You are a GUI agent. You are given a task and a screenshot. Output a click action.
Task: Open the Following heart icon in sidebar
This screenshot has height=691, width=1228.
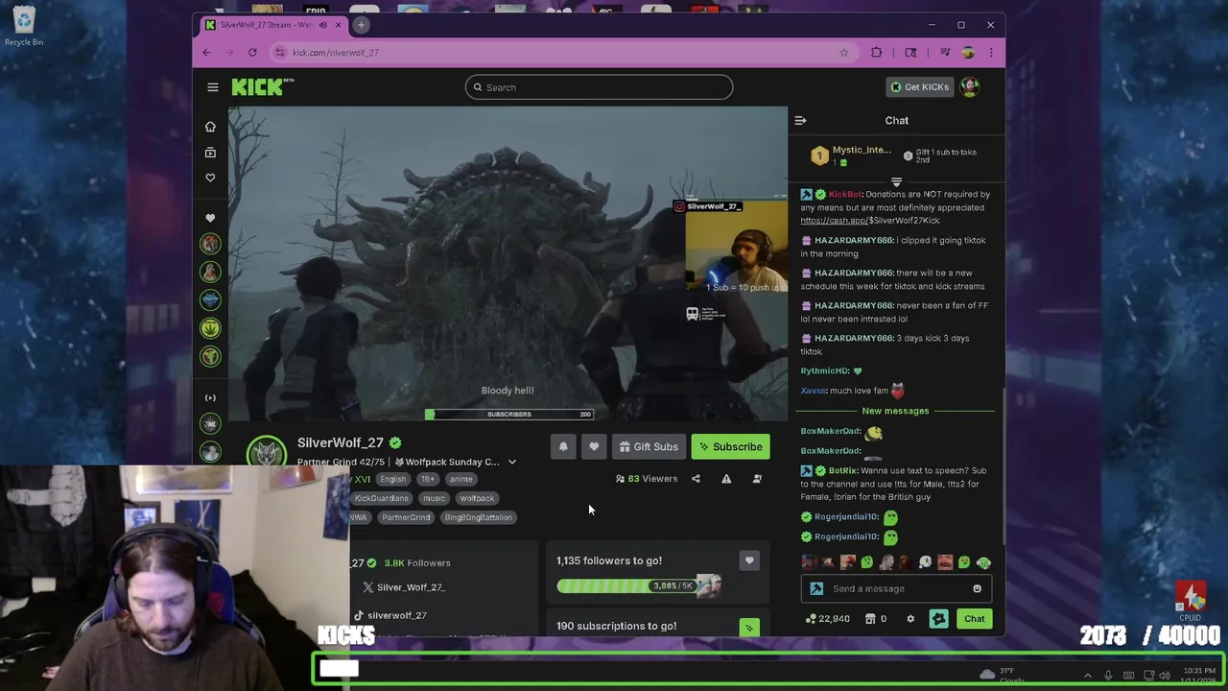(210, 178)
